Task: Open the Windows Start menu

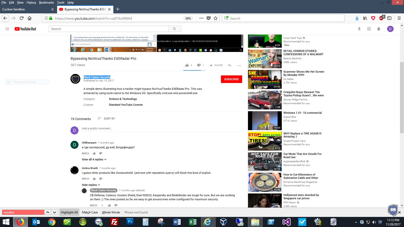Action: 6,222
